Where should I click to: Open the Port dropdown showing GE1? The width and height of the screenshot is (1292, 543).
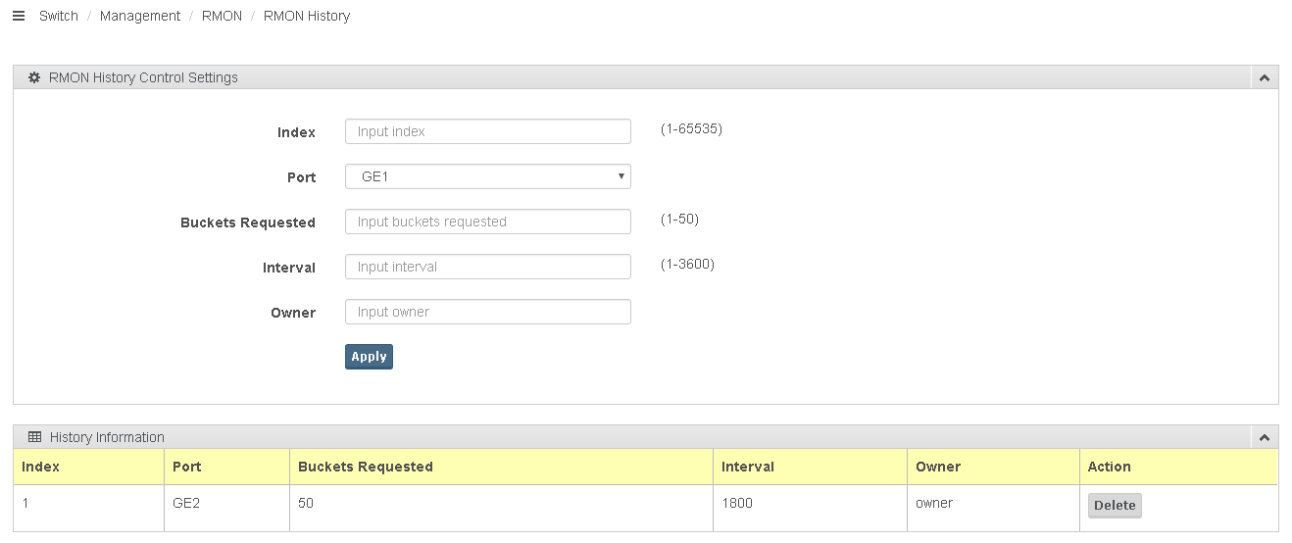(x=488, y=176)
